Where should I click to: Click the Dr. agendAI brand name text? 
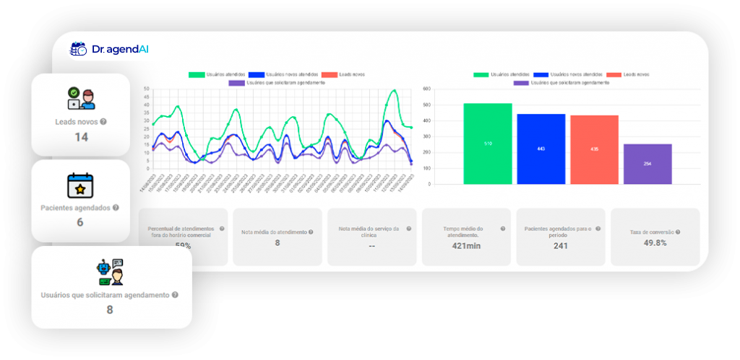120,49
